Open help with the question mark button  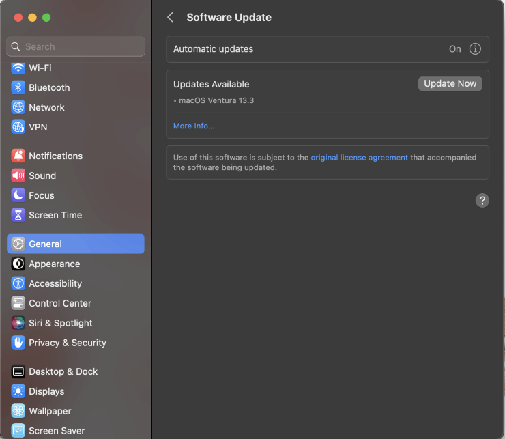point(482,200)
